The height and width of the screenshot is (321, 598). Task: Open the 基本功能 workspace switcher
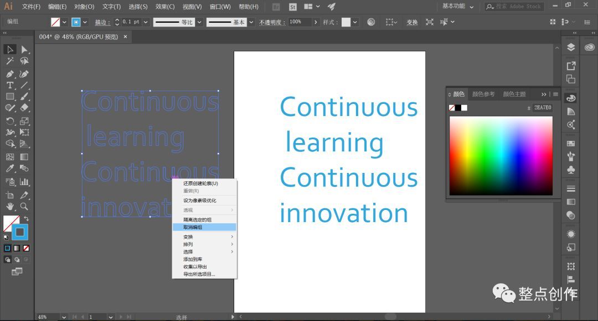(458, 7)
